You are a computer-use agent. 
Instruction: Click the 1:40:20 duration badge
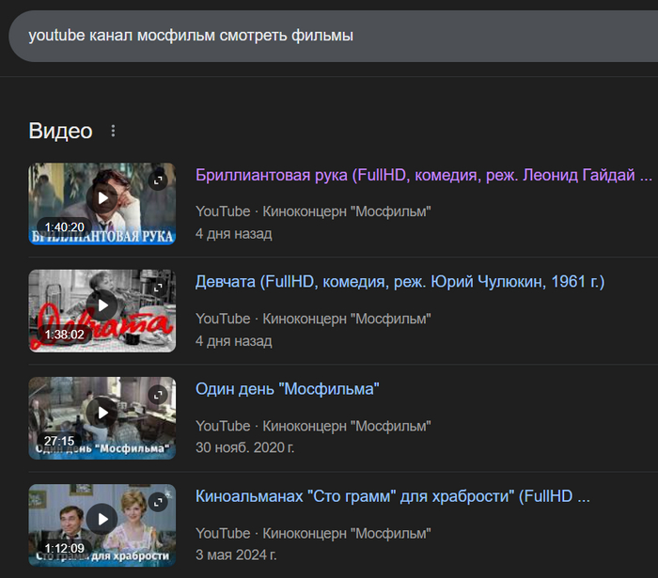[x=64, y=227]
